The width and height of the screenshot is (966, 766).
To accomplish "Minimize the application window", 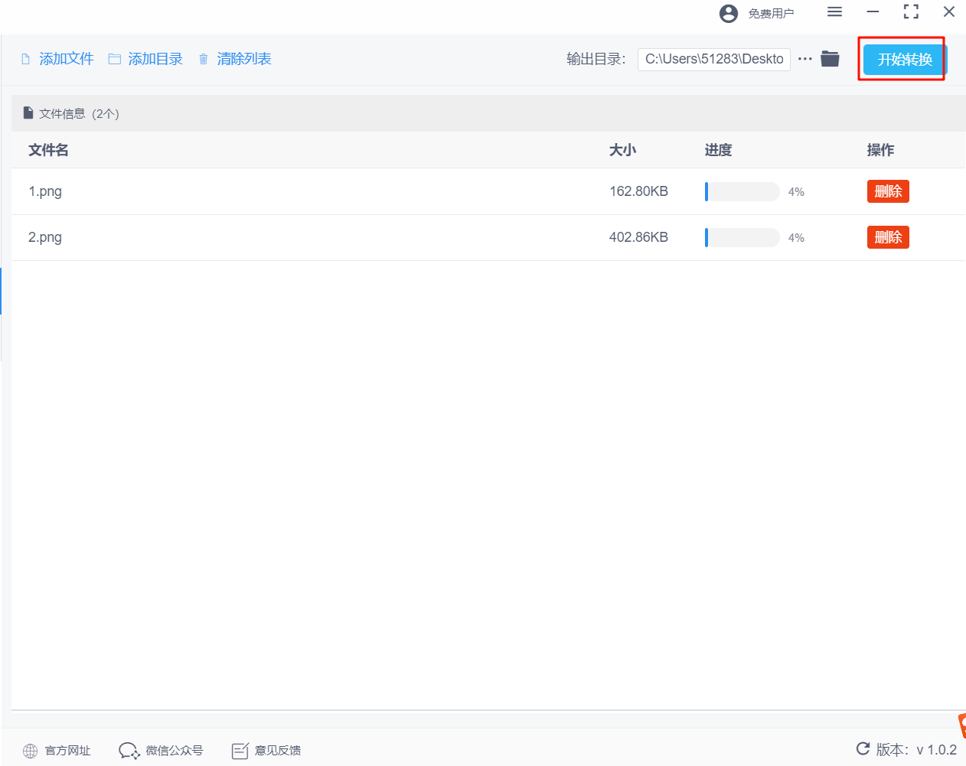I will (873, 11).
